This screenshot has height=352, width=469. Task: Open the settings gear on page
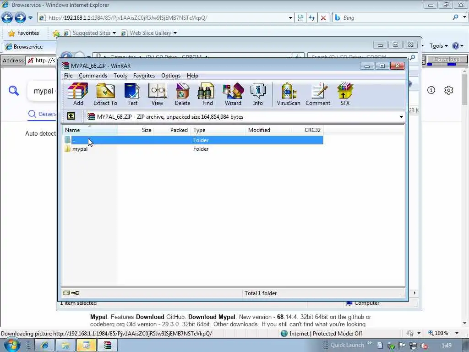pos(448,90)
